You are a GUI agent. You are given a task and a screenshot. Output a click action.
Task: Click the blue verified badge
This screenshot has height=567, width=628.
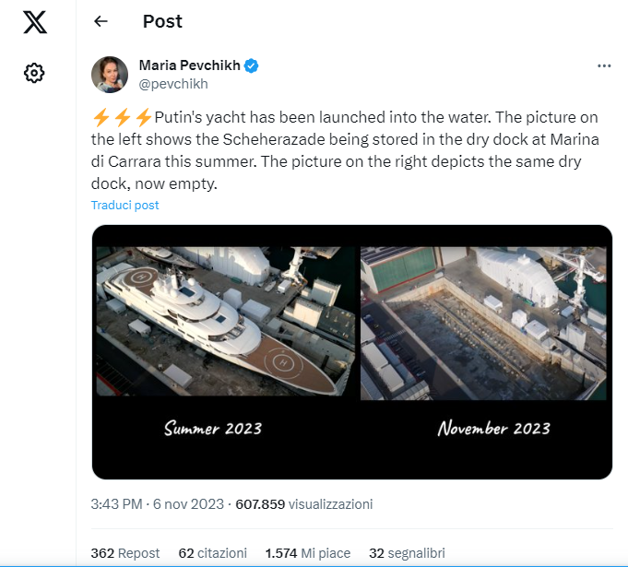pos(251,65)
